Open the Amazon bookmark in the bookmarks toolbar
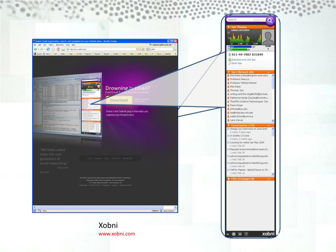 pos(38,54)
